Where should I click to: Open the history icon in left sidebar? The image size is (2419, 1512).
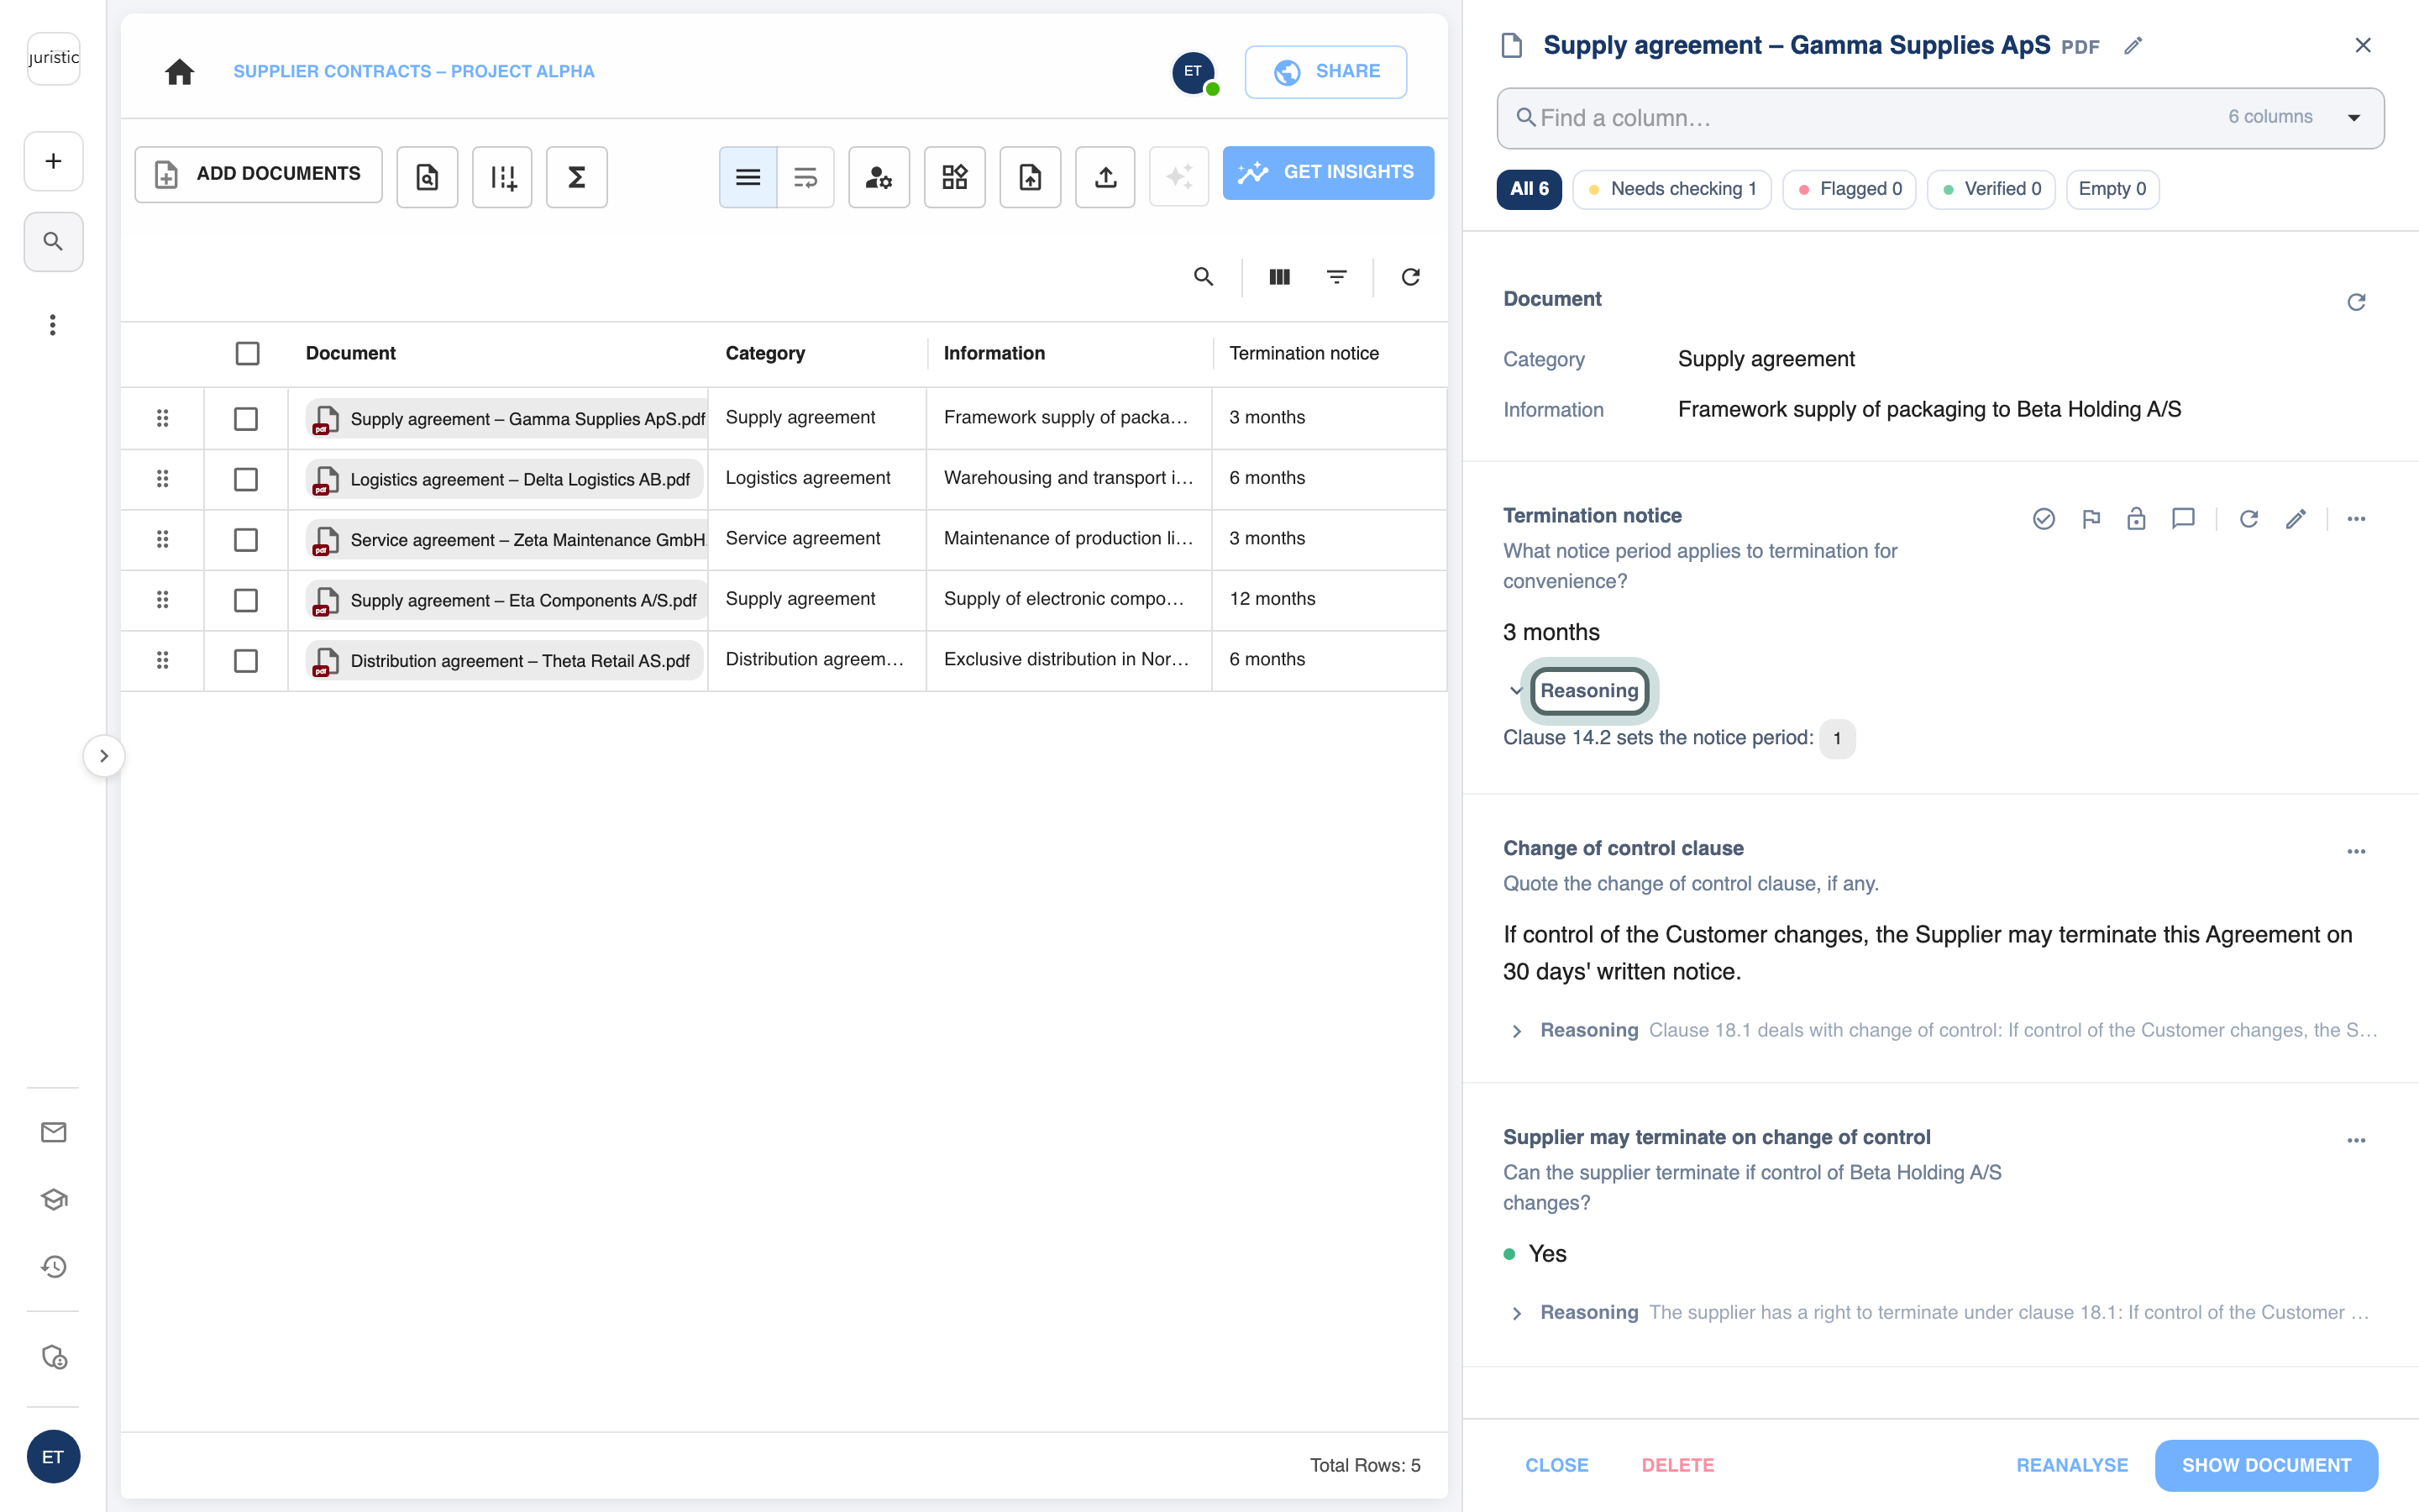click(x=54, y=1266)
